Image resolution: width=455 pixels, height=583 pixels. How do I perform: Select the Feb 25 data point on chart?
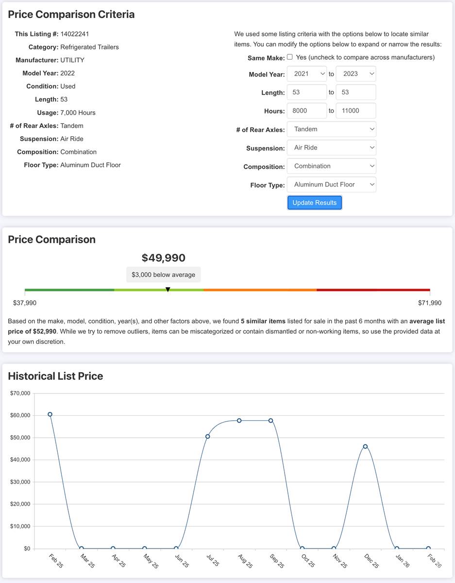pos(50,414)
